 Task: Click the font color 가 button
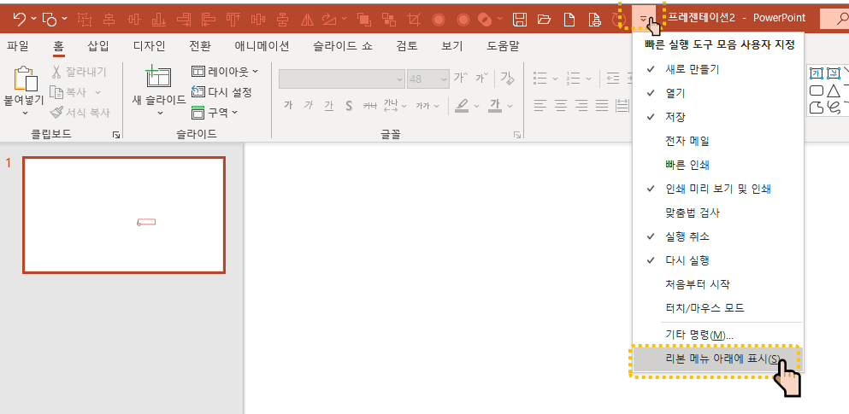pyautogui.click(x=495, y=105)
